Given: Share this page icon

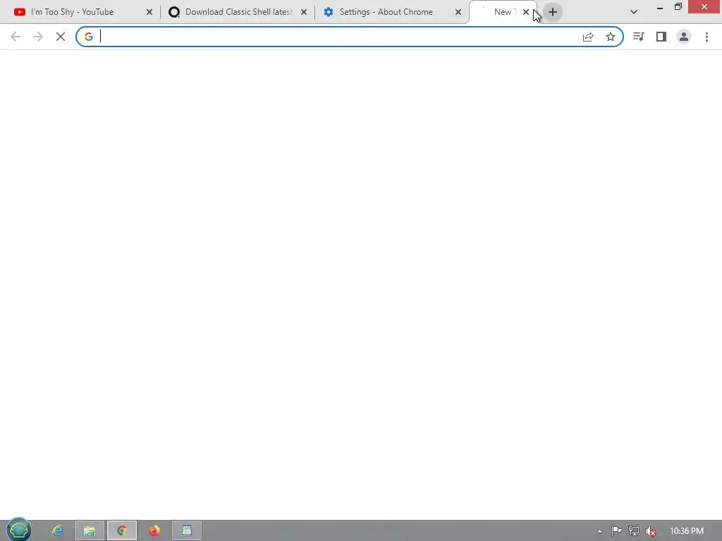Looking at the screenshot, I should (x=588, y=37).
